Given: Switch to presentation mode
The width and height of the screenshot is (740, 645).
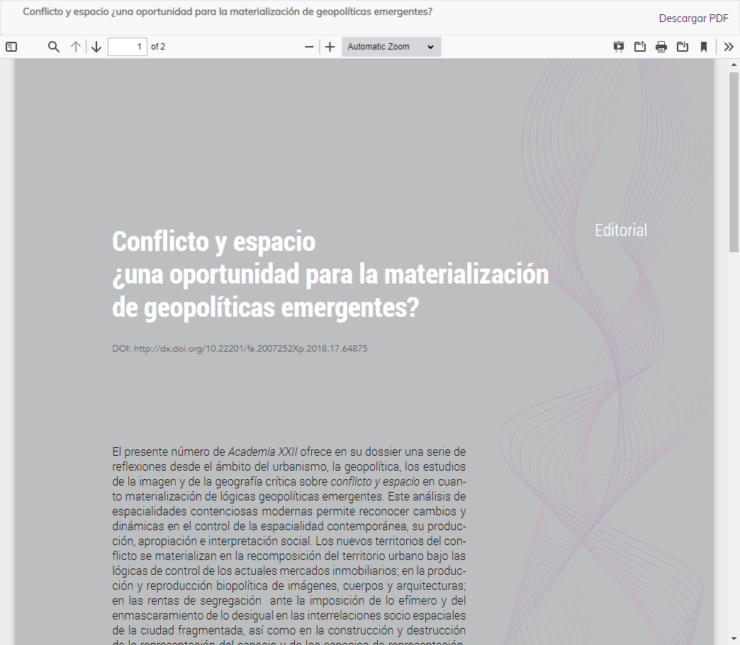Looking at the screenshot, I should [618, 47].
